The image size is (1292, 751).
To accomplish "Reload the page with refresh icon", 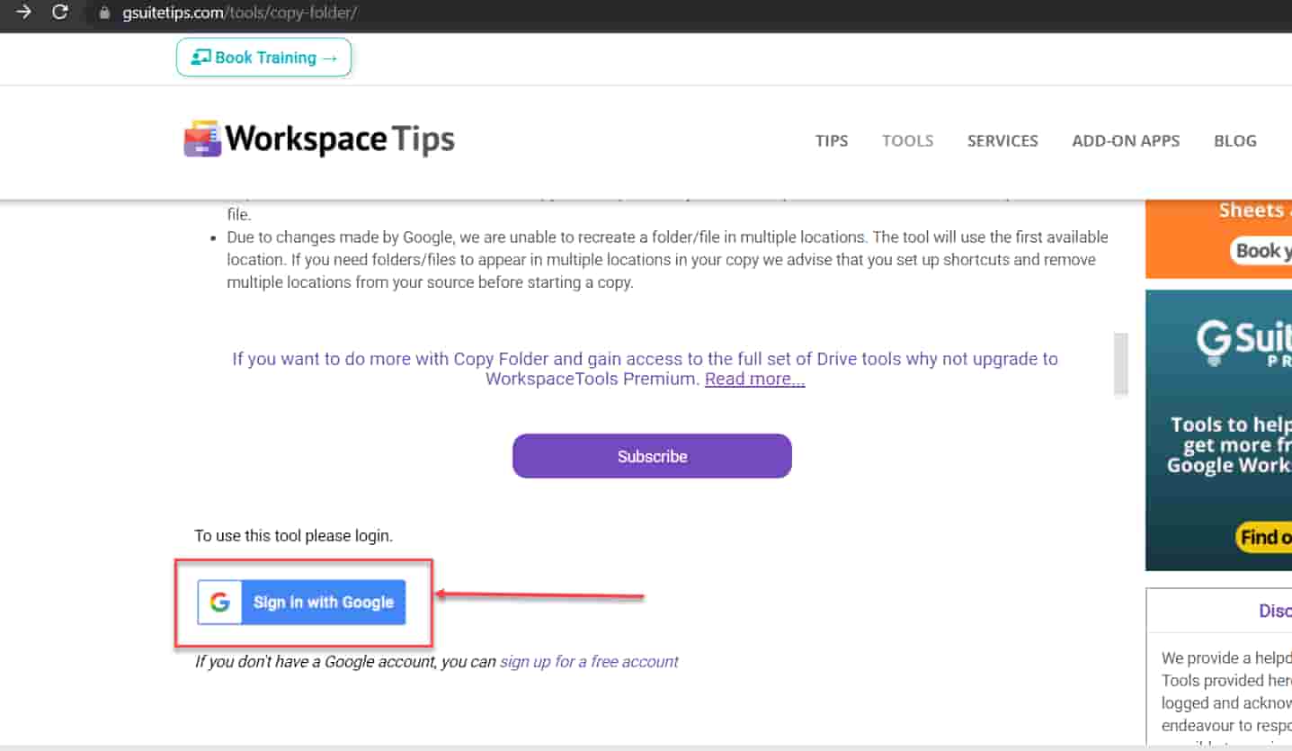I will (x=60, y=13).
